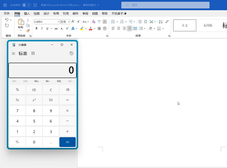Open text effects glowing A icon

click(x=73, y=28)
